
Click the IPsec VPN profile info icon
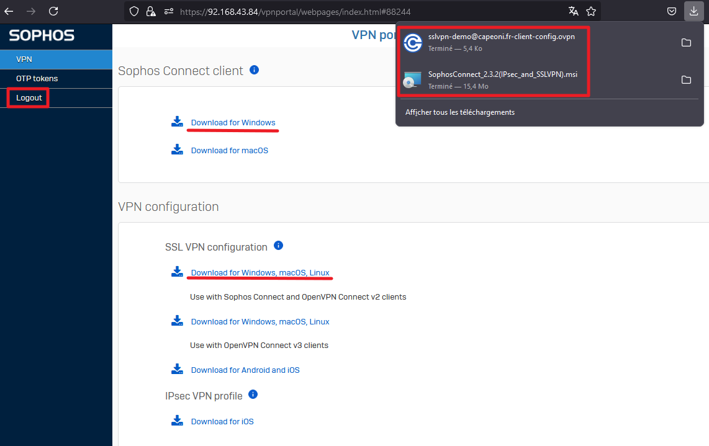coord(253,394)
